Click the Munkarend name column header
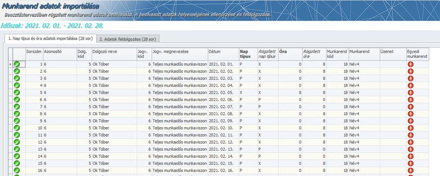The width and height of the screenshot is (440, 176). pos(364,54)
